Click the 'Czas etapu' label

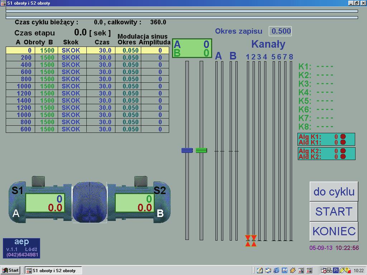tap(35, 33)
